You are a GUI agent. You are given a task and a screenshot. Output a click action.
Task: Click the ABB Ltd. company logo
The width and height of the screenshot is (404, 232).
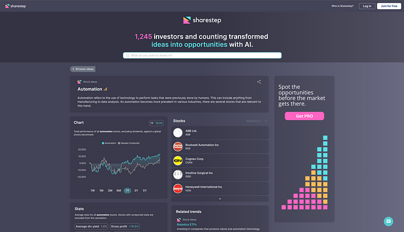click(178, 133)
